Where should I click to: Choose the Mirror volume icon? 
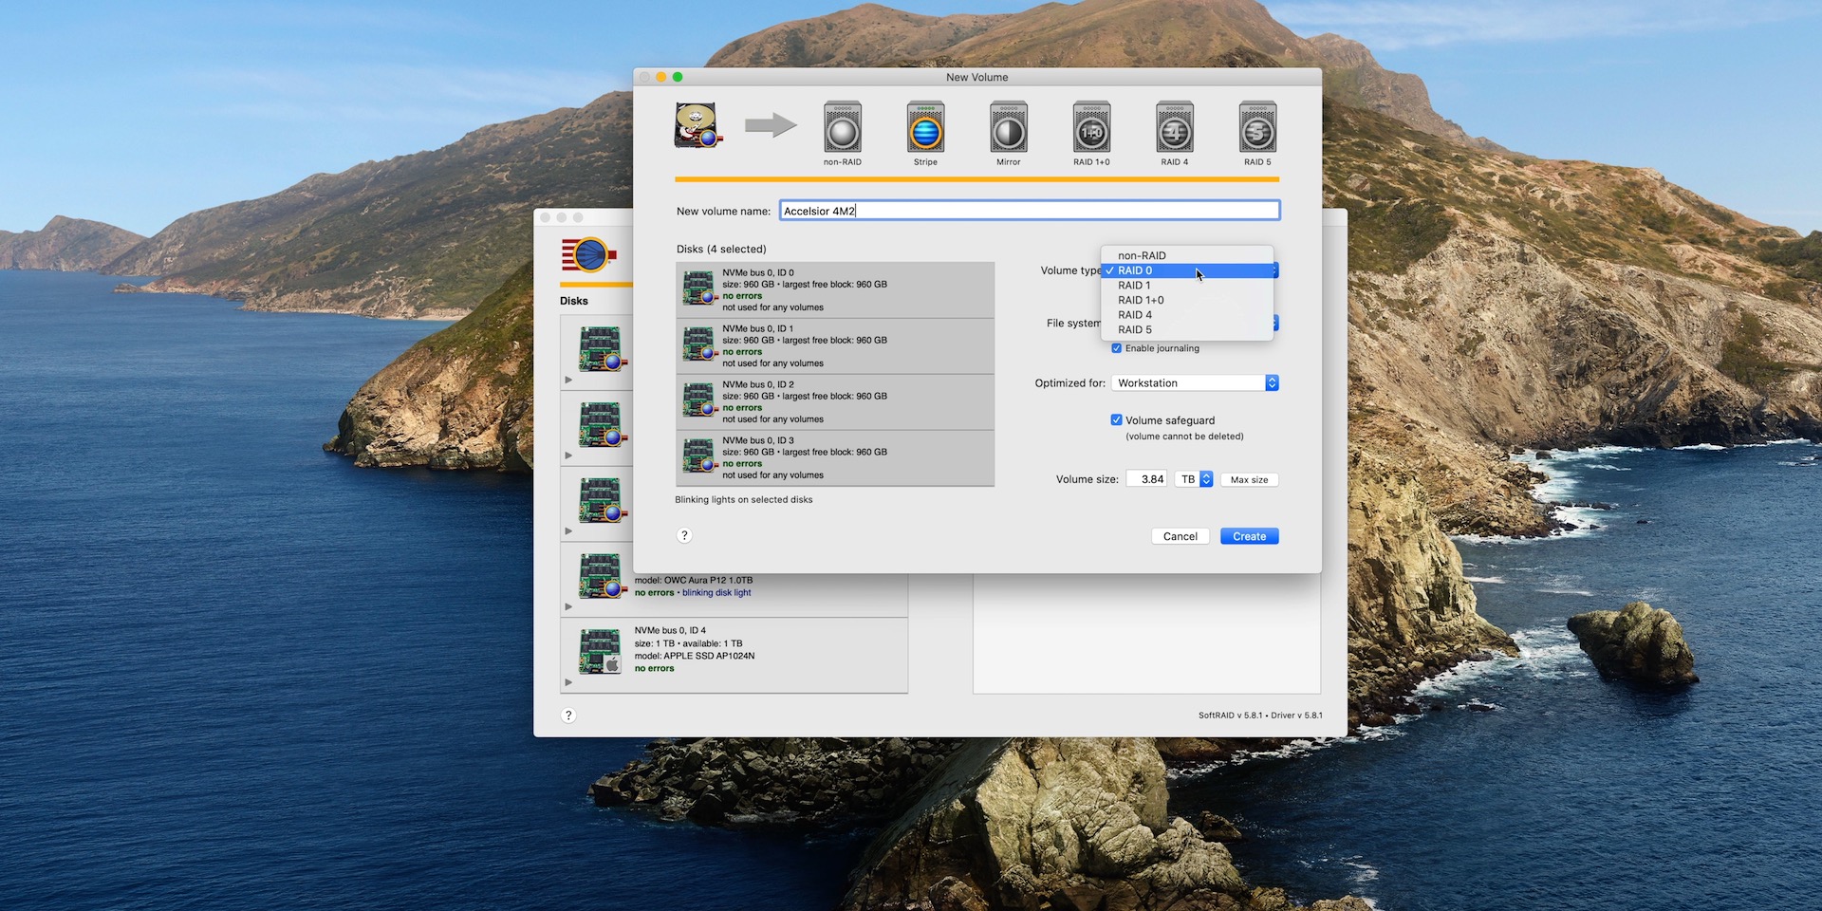coord(1008,128)
